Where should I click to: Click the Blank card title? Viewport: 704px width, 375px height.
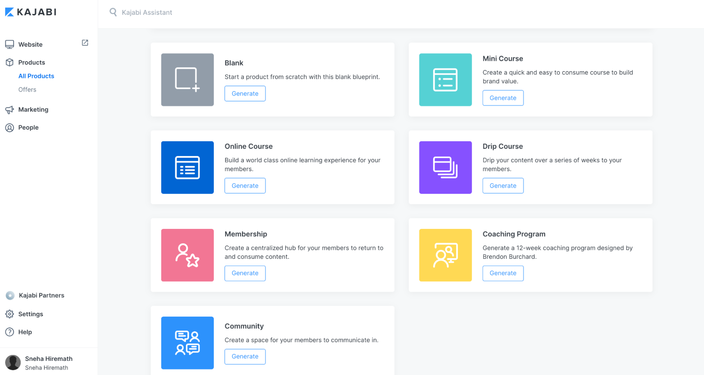[234, 63]
